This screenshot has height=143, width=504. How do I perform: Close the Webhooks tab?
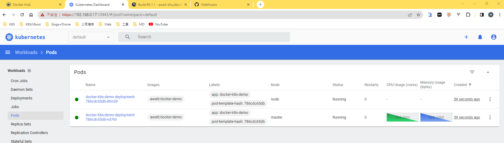click(248, 4)
